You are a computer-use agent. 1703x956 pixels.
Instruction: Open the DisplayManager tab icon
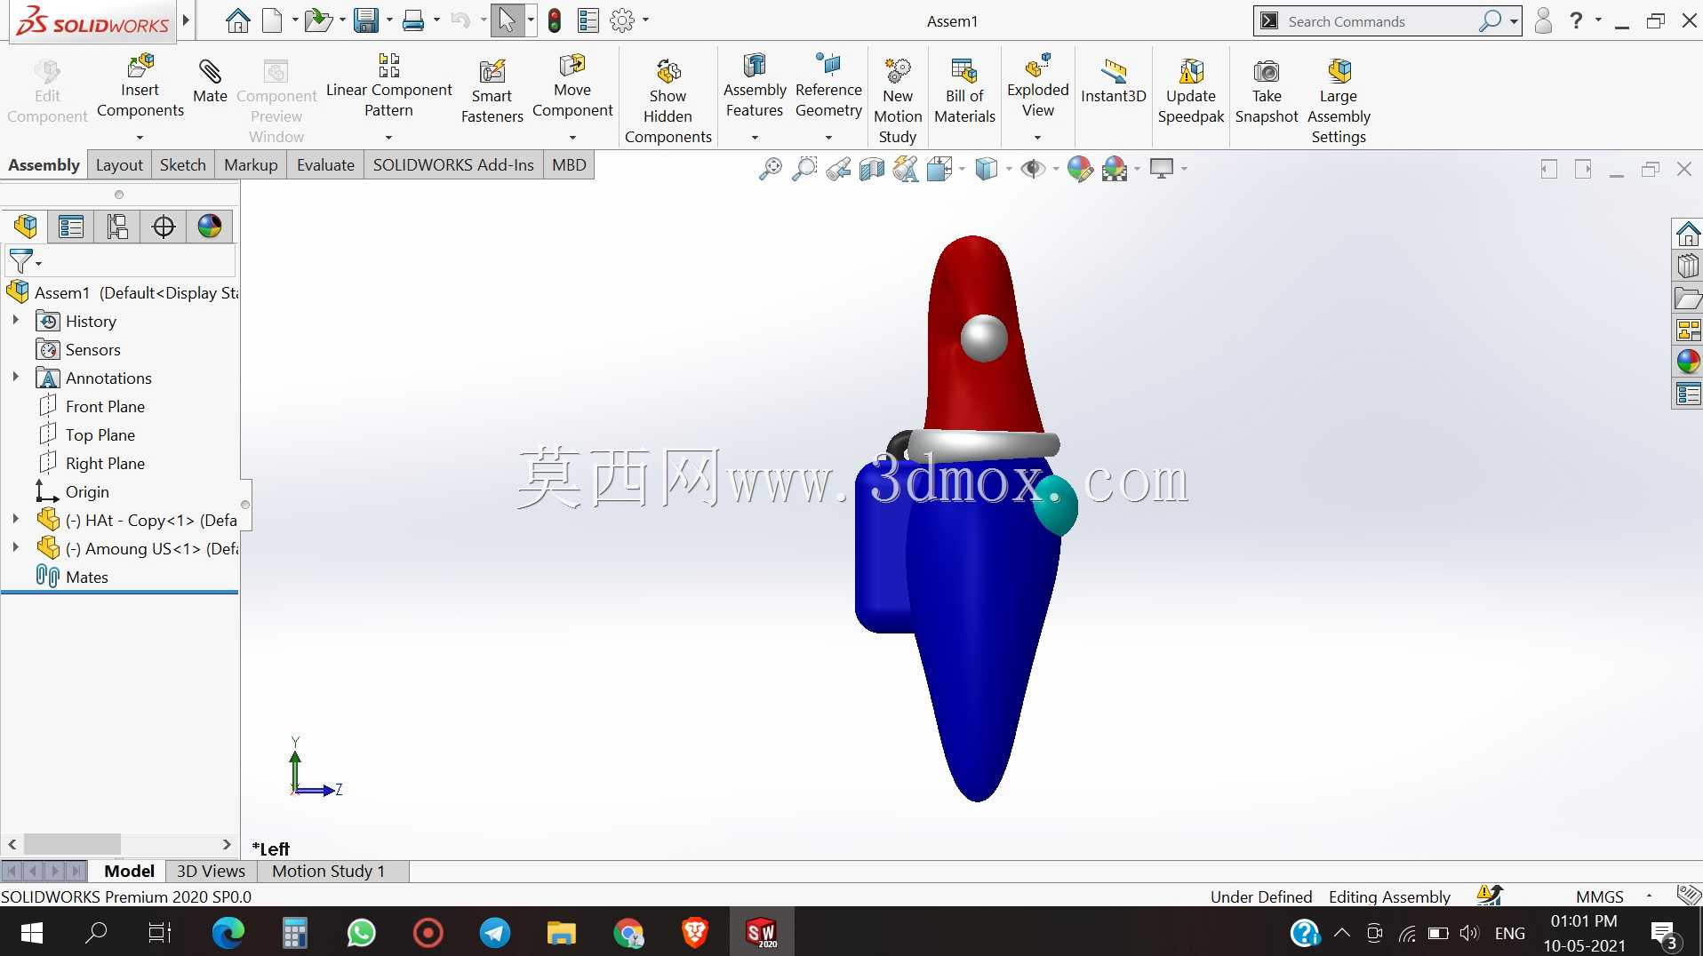(x=210, y=227)
